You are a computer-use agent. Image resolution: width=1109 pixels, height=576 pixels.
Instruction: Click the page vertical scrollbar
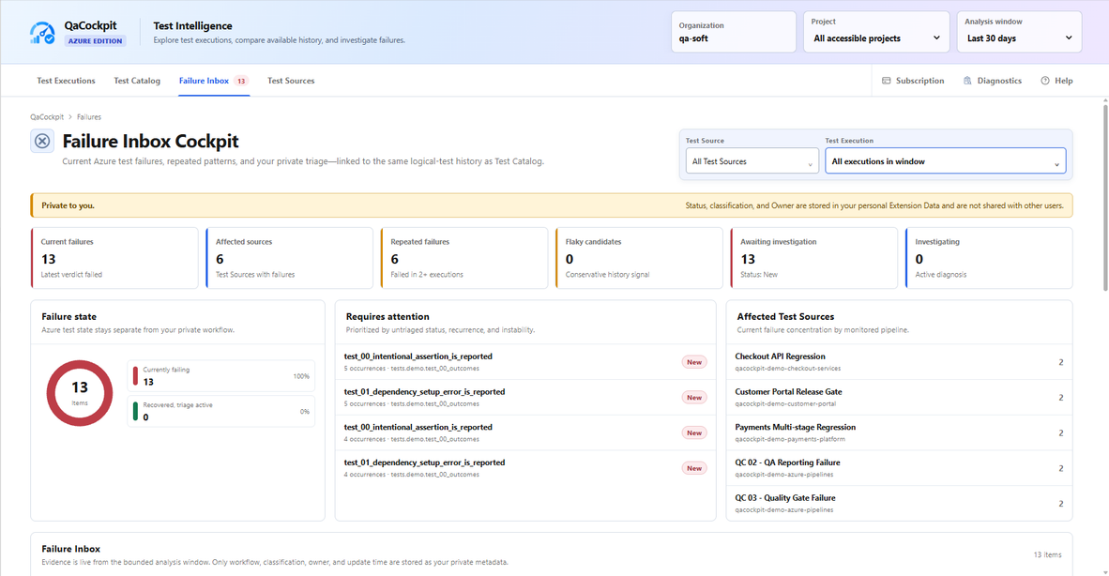point(1104,198)
